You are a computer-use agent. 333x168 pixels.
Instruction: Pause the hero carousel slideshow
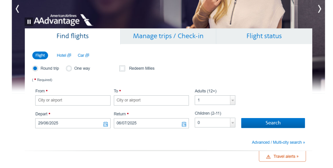pos(29,22)
